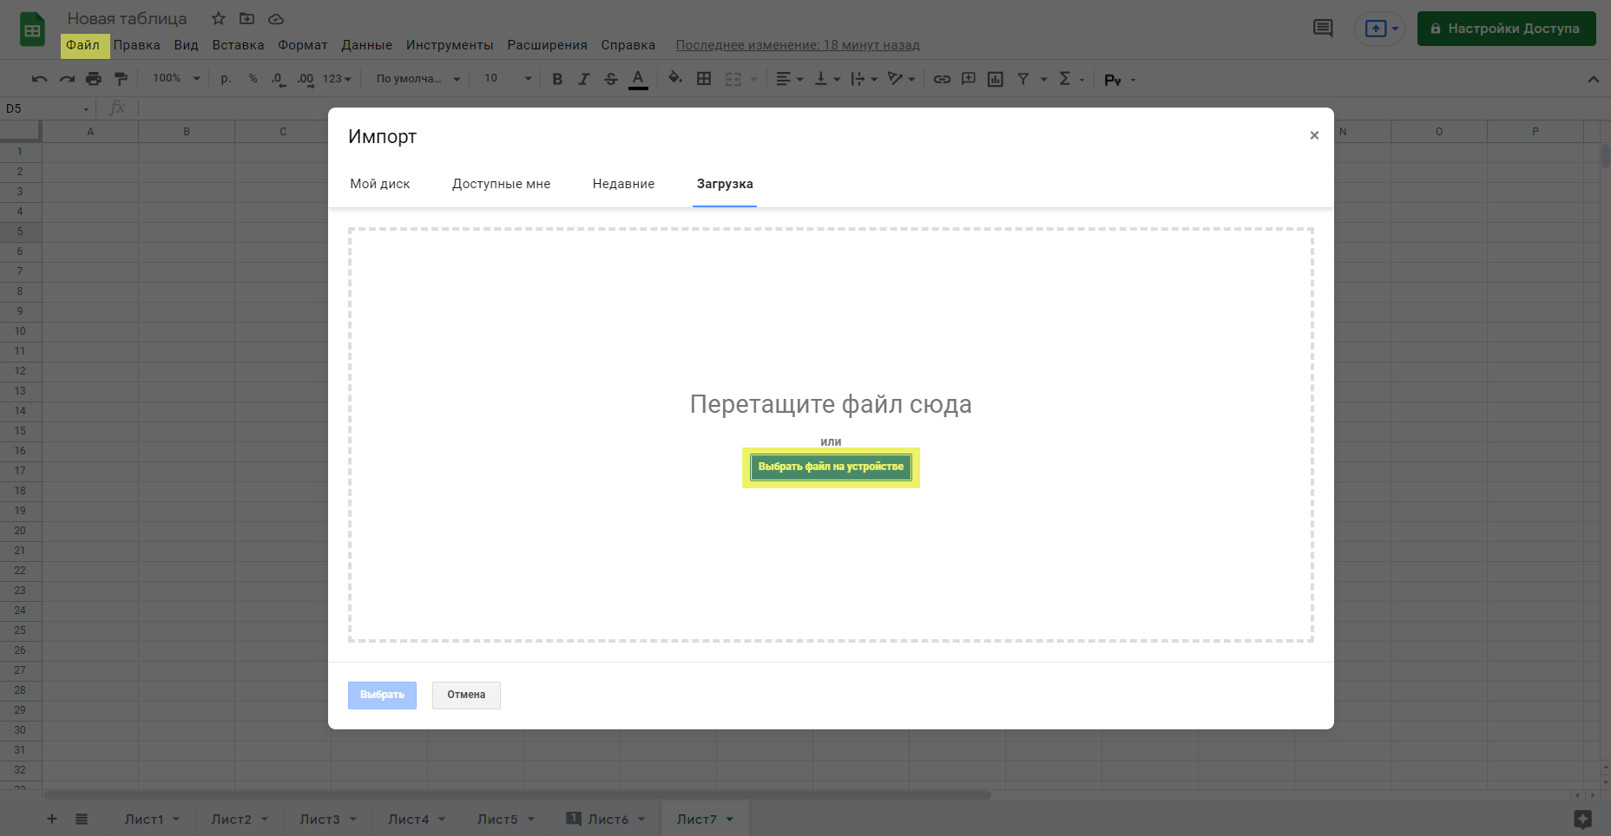The width and height of the screenshot is (1611, 836).
Task: Open the 123 number format dropdown
Action: pyautogui.click(x=337, y=79)
